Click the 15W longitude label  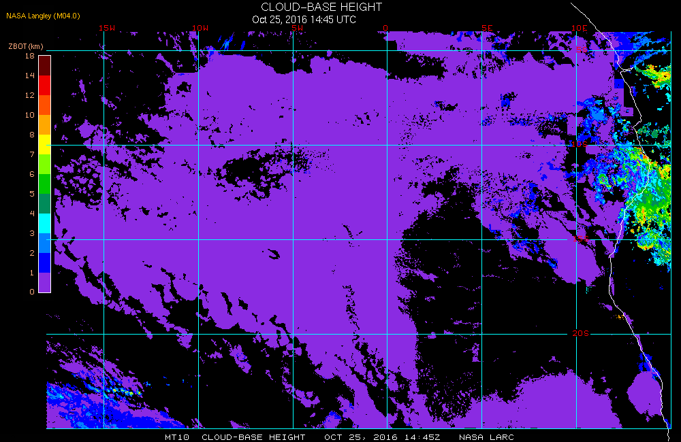(107, 28)
